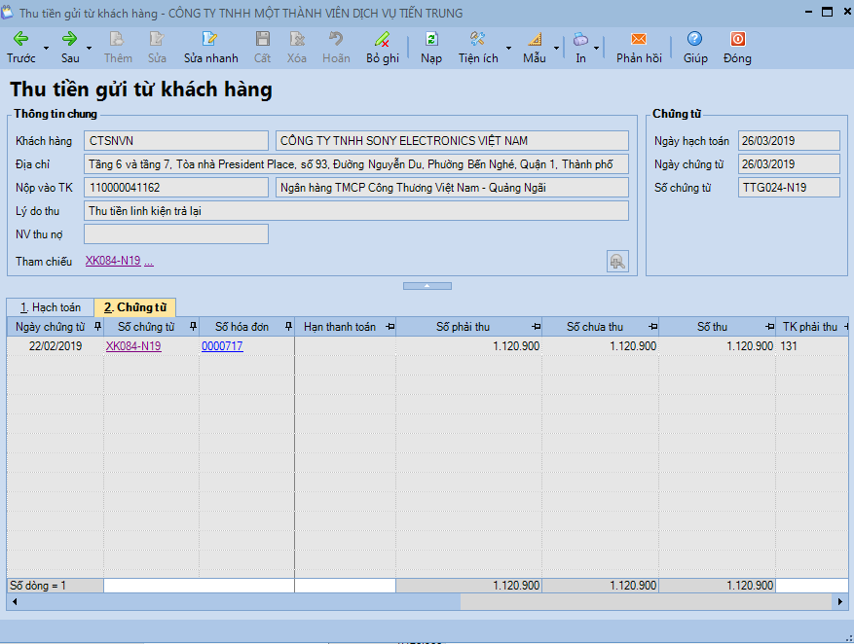Screen dimensions: 854x644
Task: Open Tiện ích dropdown arrow
Action: [x=508, y=48]
